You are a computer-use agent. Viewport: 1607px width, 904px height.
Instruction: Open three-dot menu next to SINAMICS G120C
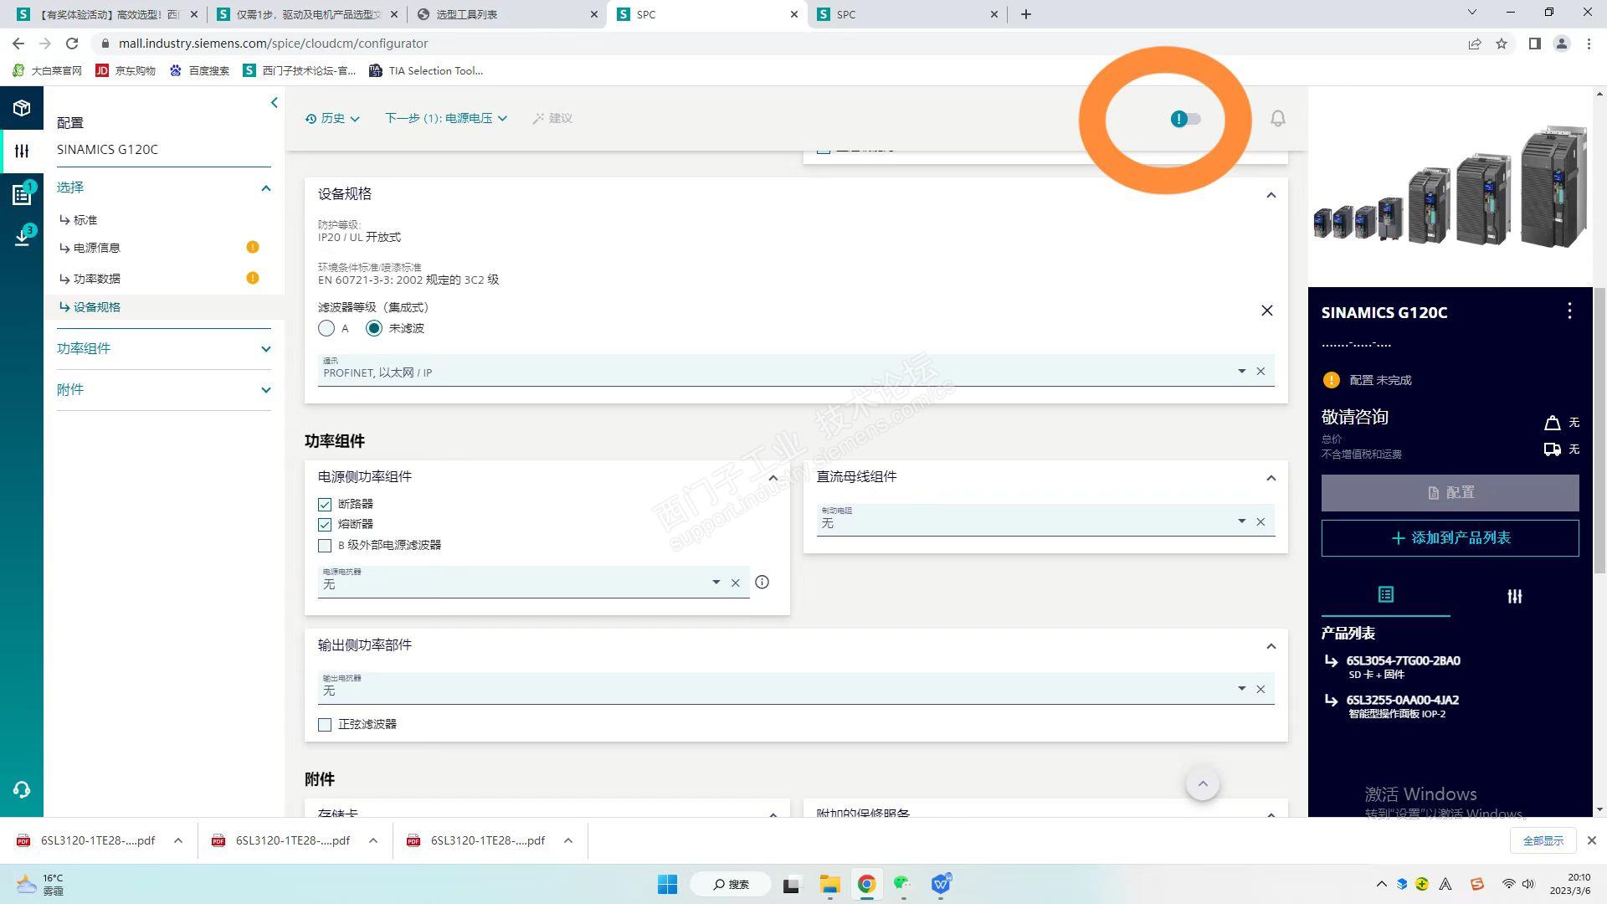pyautogui.click(x=1569, y=311)
